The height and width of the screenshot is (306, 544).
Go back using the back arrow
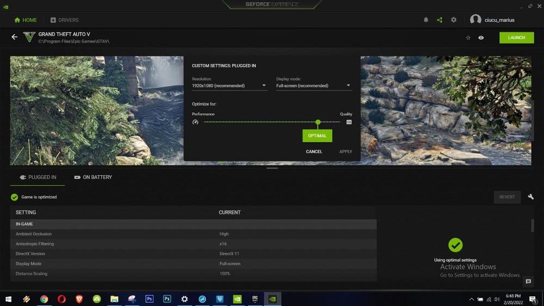14,37
